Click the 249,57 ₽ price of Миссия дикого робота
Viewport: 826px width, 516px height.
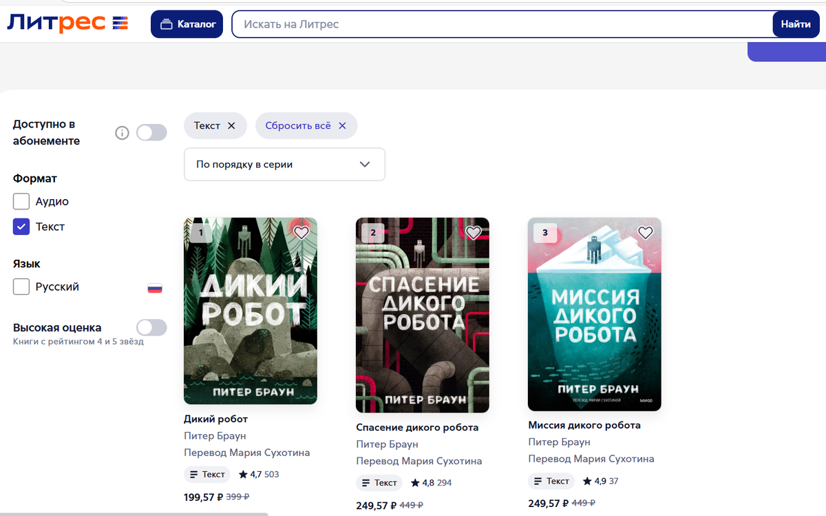pos(547,503)
